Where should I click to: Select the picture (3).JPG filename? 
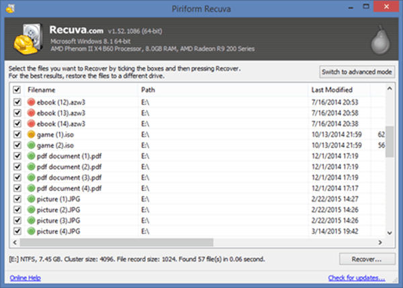(58, 220)
